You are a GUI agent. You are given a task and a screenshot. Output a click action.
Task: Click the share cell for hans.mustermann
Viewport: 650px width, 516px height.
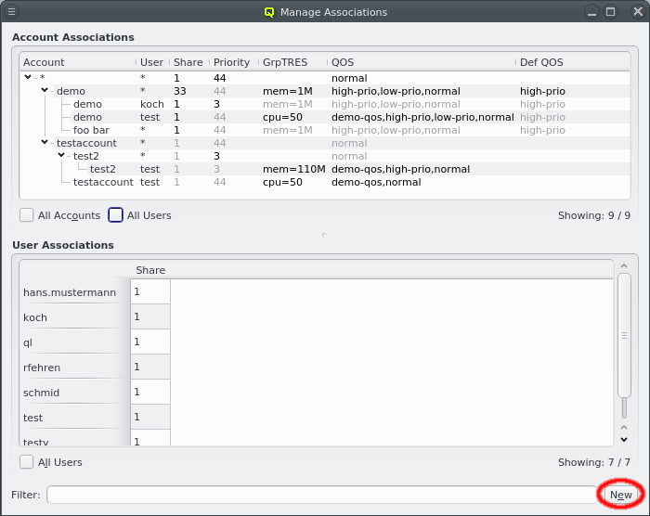tap(150, 291)
